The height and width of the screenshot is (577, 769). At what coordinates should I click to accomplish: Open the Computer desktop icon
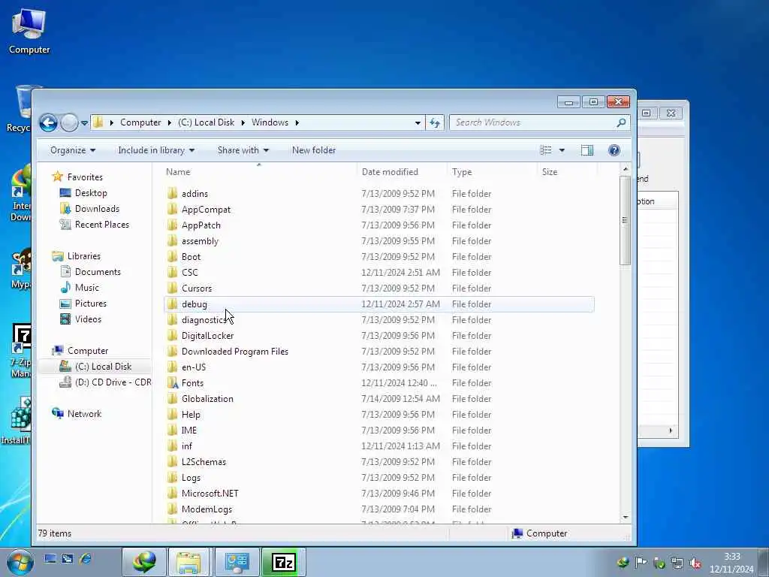click(29, 31)
